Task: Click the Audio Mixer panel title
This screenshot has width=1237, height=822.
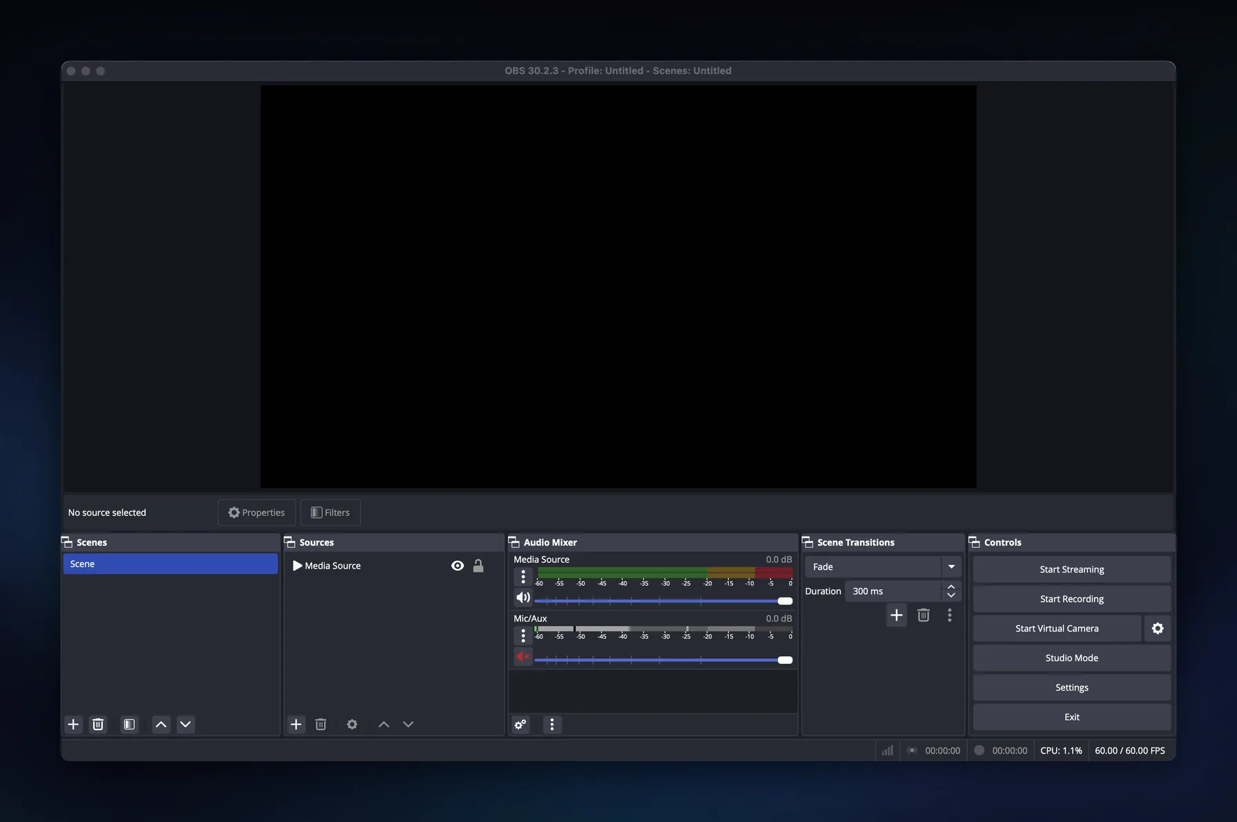Action: click(550, 542)
